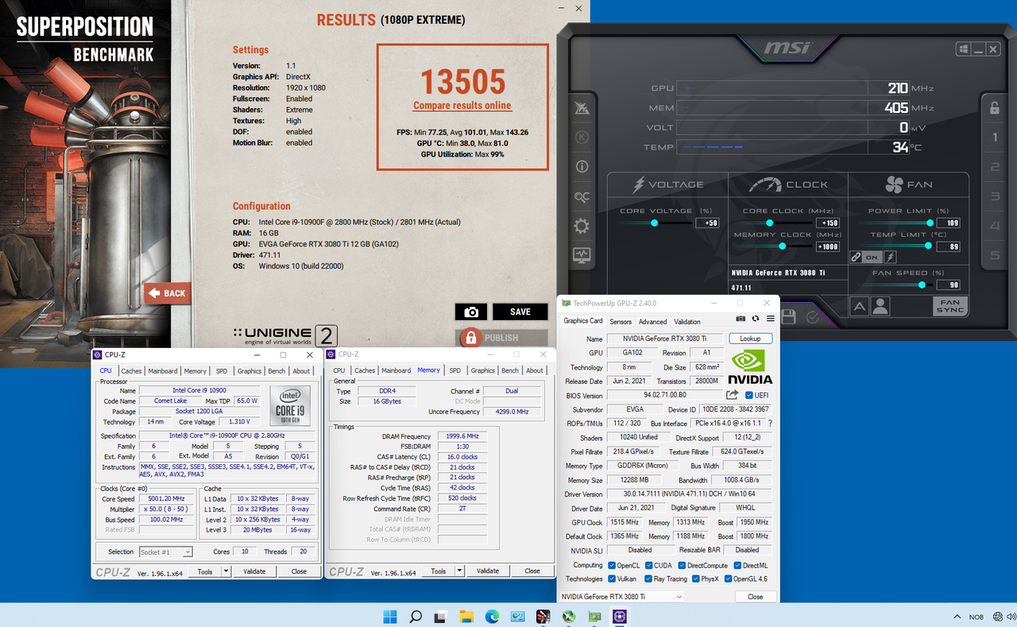Capture Superposition result with camera icon
1017x627 pixels.
[471, 312]
